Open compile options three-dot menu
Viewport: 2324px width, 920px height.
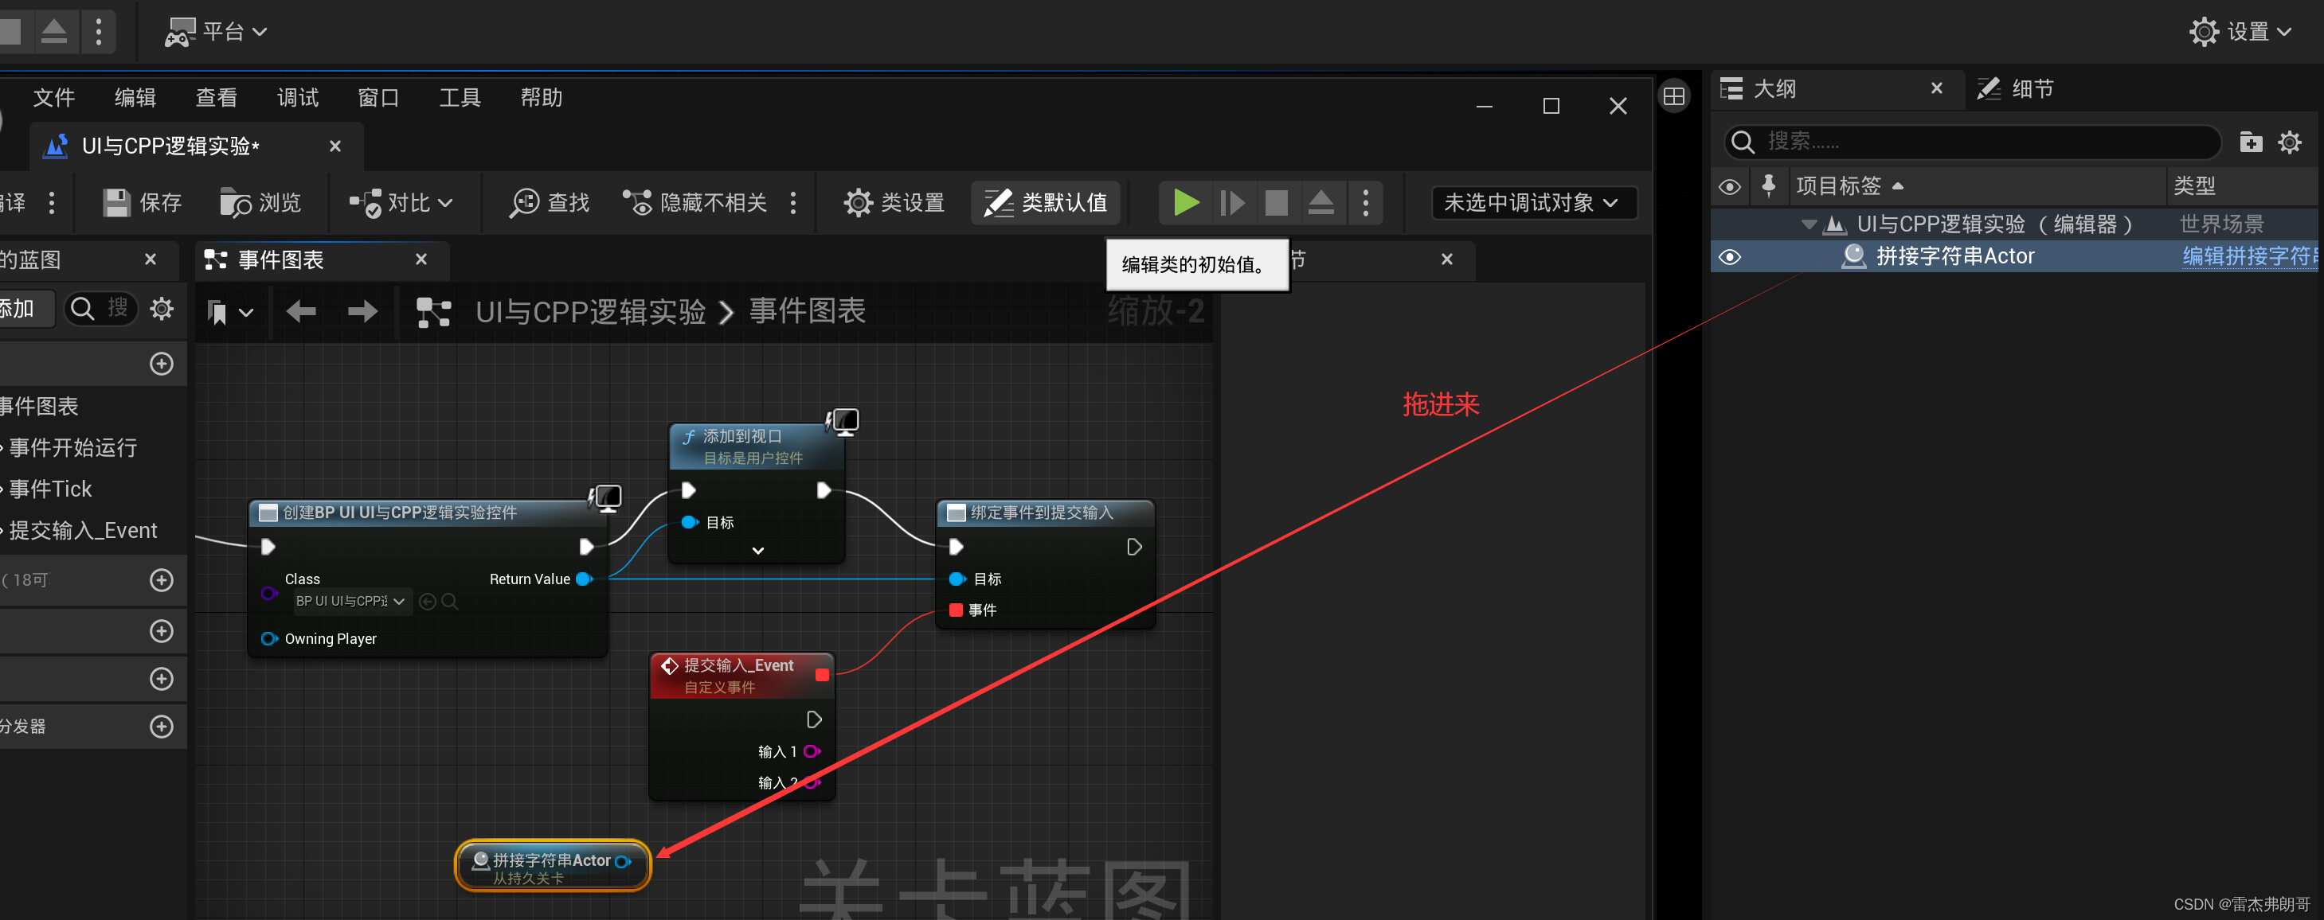click(x=52, y=203)
